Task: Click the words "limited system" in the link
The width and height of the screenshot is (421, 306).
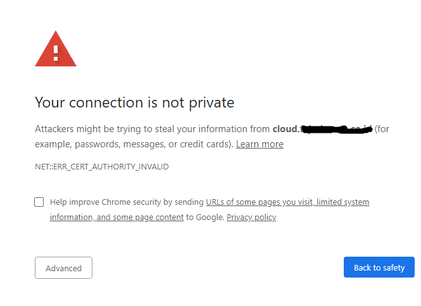Action: tap(343, 202)
